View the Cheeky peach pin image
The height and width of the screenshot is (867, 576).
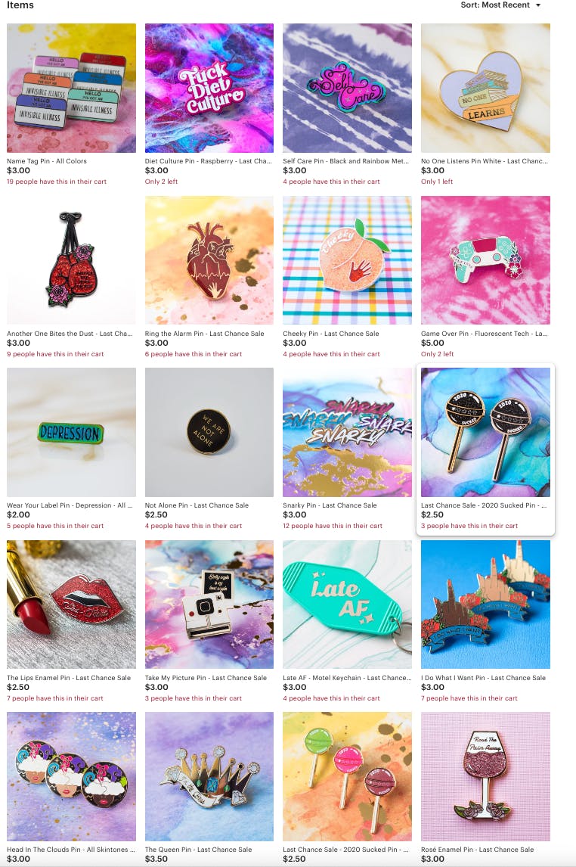[x=348, y=260]
